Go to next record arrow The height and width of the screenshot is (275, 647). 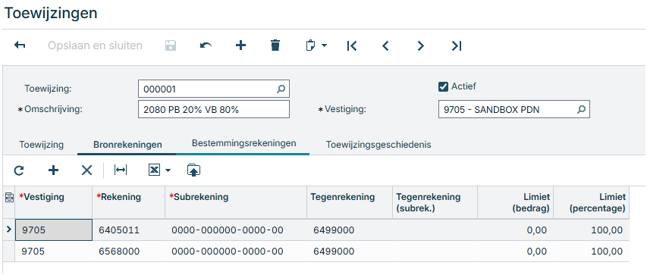coord(420,45)
